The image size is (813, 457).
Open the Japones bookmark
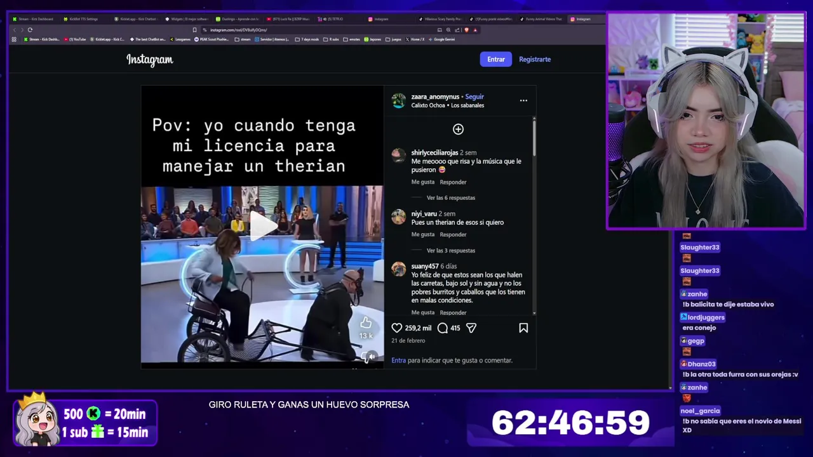tap(373, 39)
